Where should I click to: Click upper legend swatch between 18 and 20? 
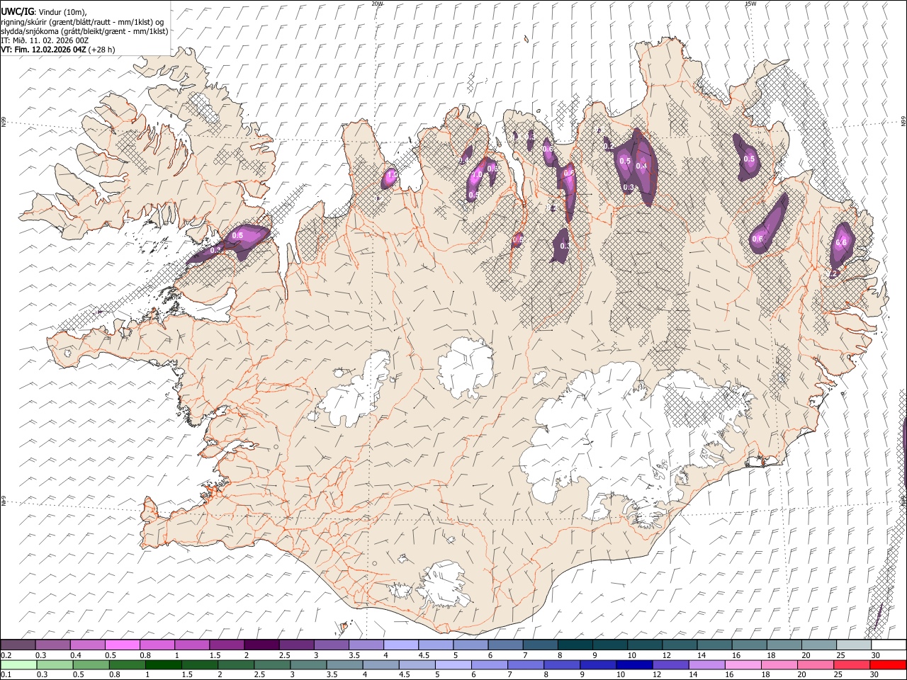(x=783, y=645)
